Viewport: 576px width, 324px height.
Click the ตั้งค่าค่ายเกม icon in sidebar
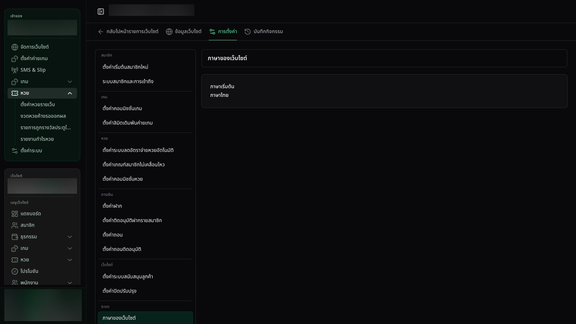pos(15,59)
